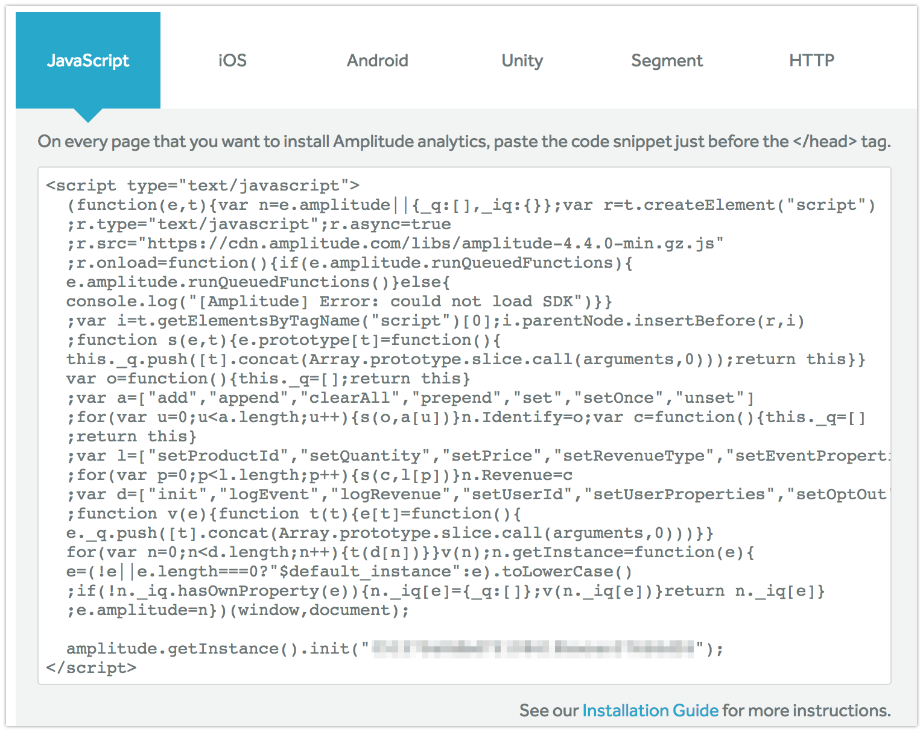The width and height of the screenshot is (923, 732).
Task: Select the Android tab
Action: (377, 60)
